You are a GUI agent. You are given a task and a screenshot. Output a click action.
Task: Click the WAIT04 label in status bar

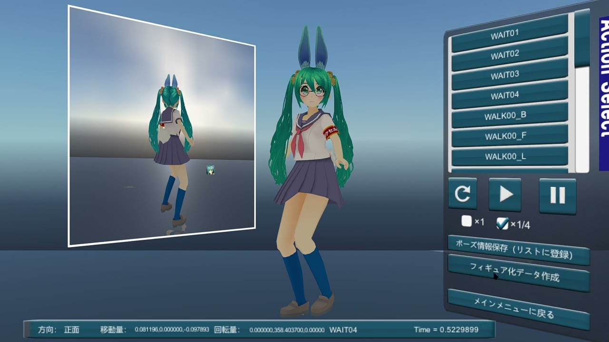(343, 330)
